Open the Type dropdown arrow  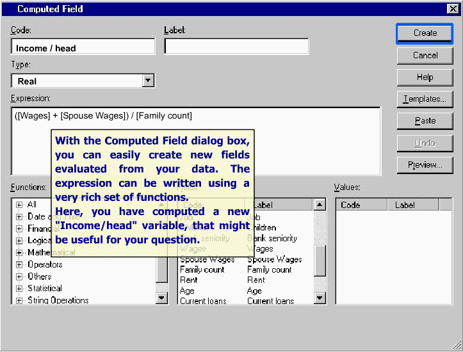click(x=149, y=81)
